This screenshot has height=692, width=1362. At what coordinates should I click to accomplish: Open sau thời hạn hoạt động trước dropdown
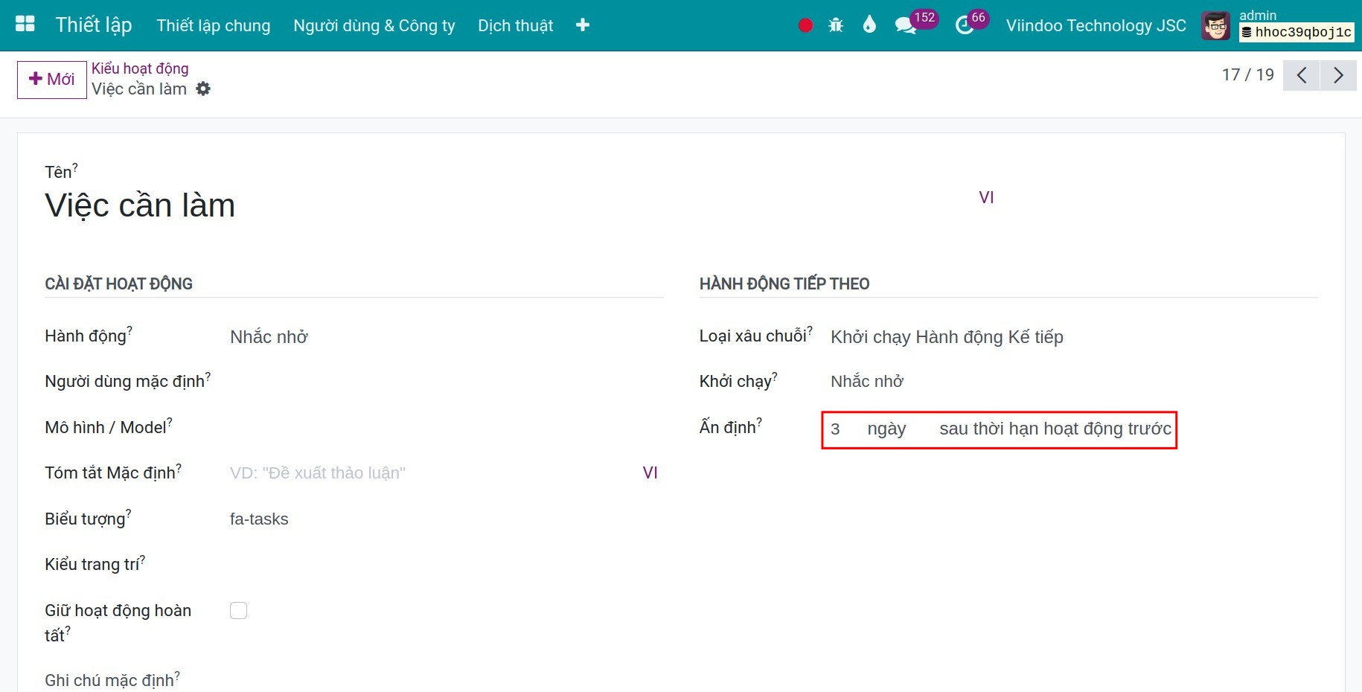click(1055, 429)
